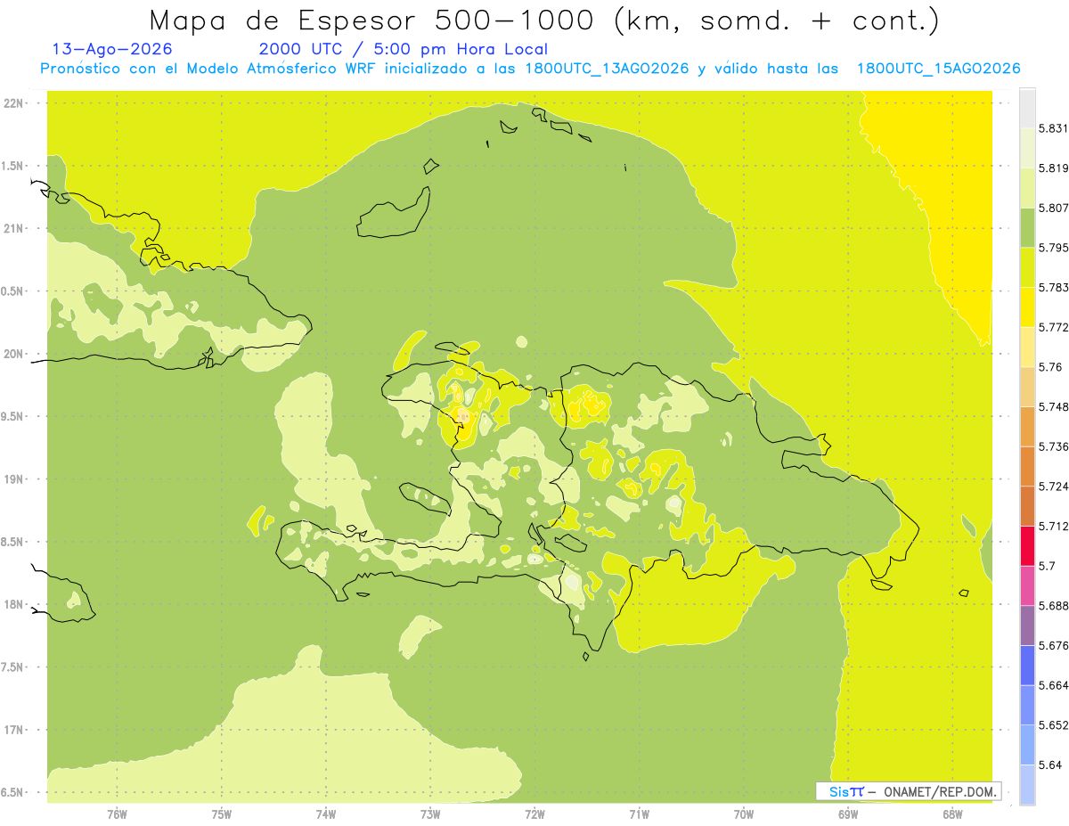1069x826 pixels.
Task: Click the longitude label "68W"
Action: [x=952, y=814]
